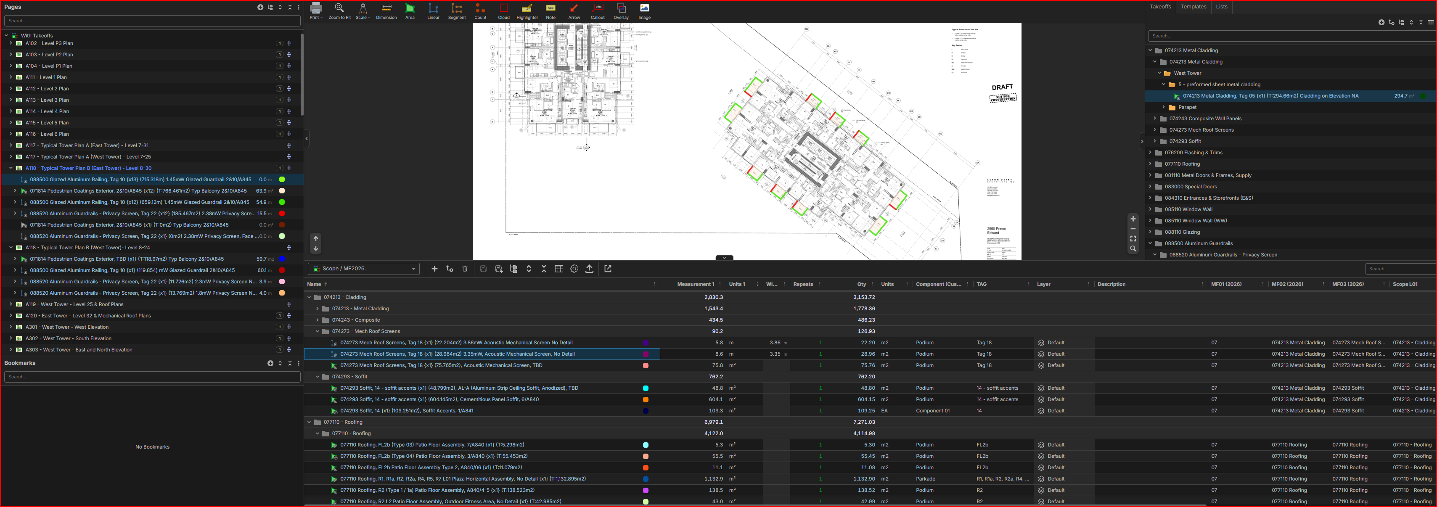The image size is (1437, 507).
Task: Click the close icon in the Bookmarks header
Action: pos(289,363)
